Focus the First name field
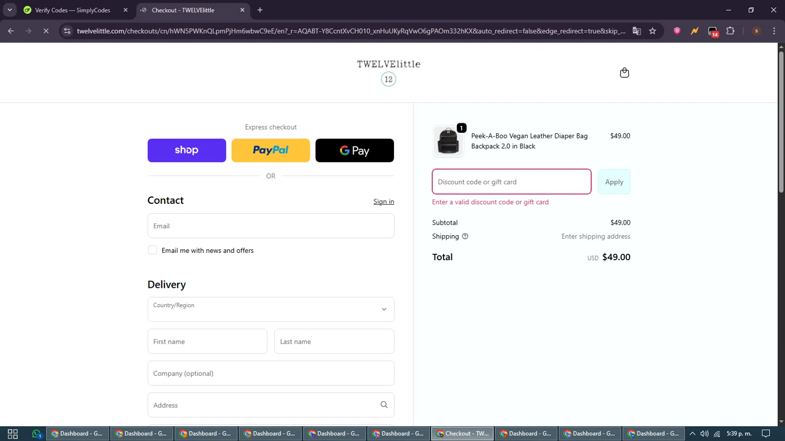The image size is (785, 441). pos(207,341)
